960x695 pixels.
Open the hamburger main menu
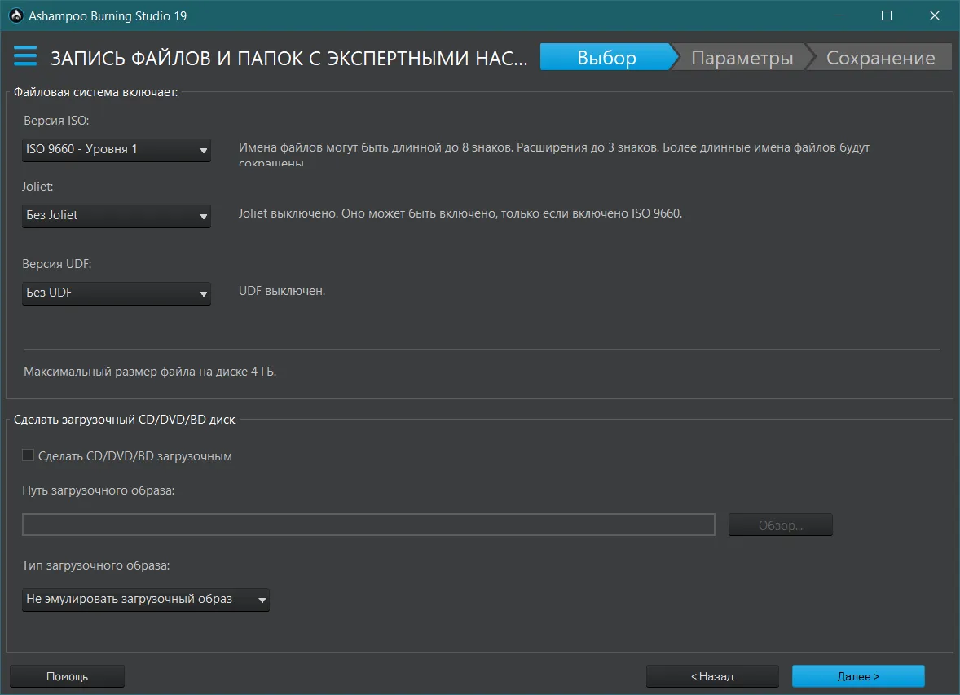(25, 55)
